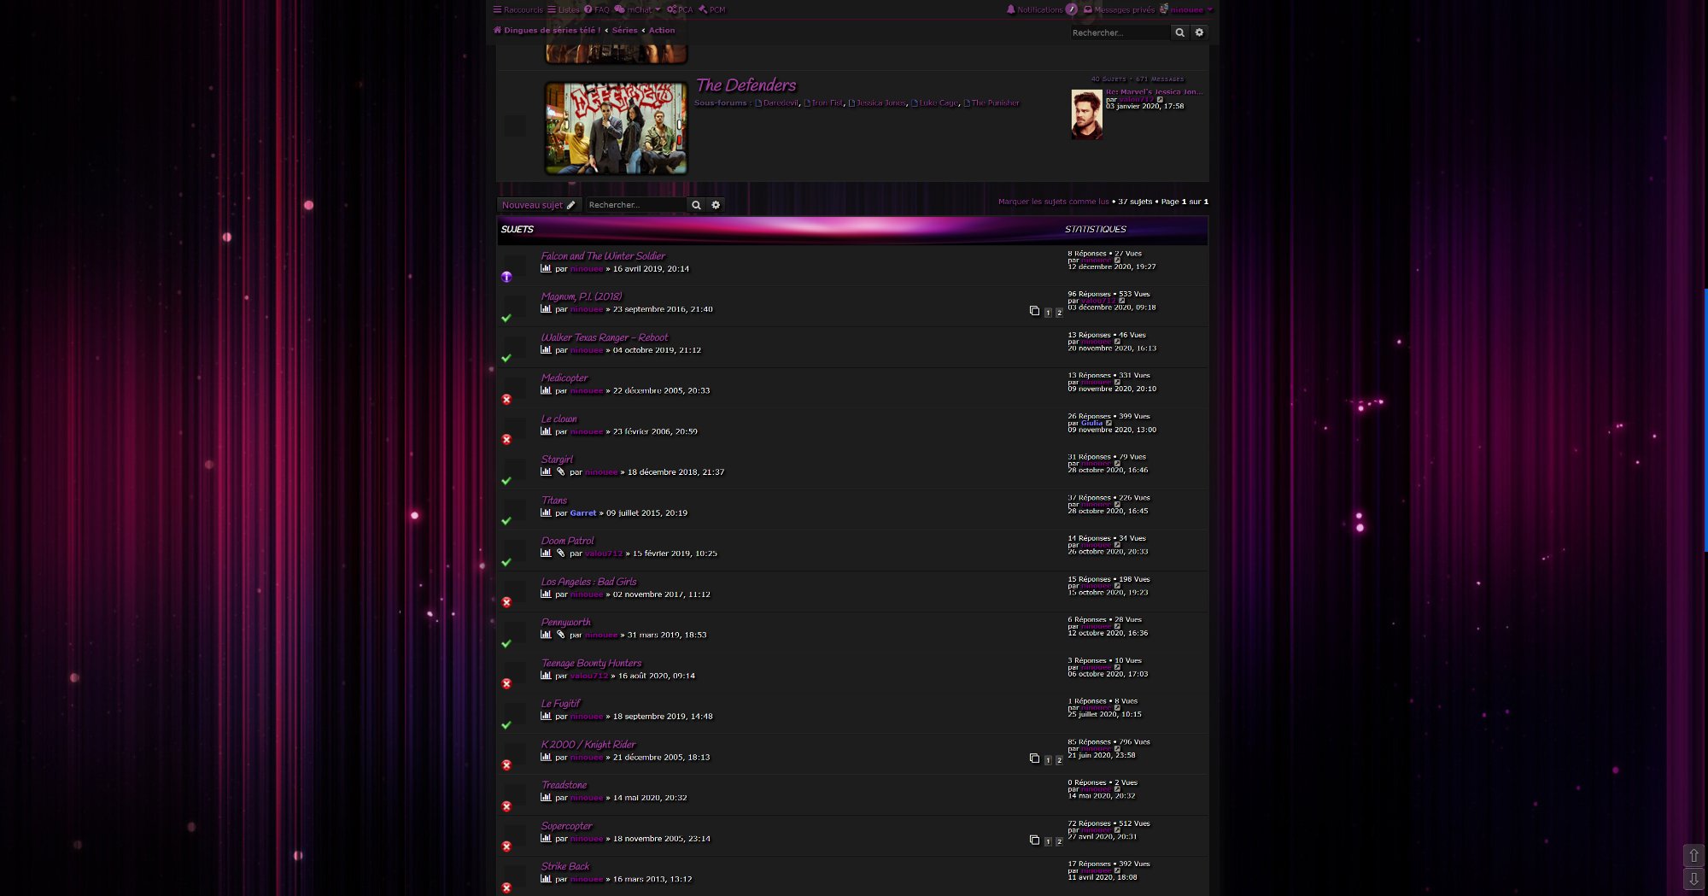Click the last poster avatar in The Defenders

point(1086,114)
